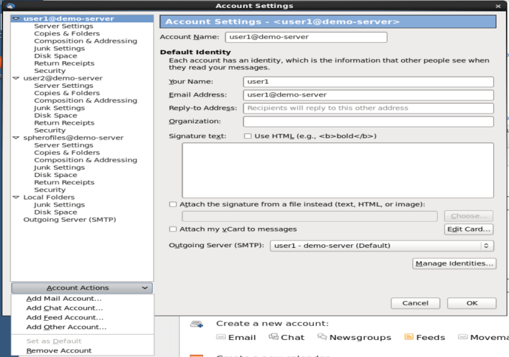
Task: Check Attach the signature from a file
Action: 173,205
